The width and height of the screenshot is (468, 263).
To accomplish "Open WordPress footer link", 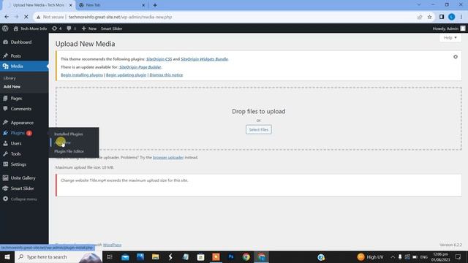I will [112, 245].
